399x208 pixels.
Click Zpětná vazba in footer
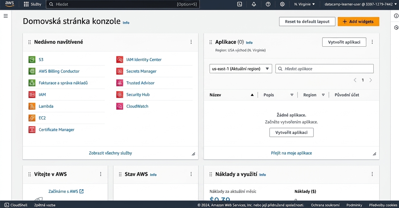point(45,205)
